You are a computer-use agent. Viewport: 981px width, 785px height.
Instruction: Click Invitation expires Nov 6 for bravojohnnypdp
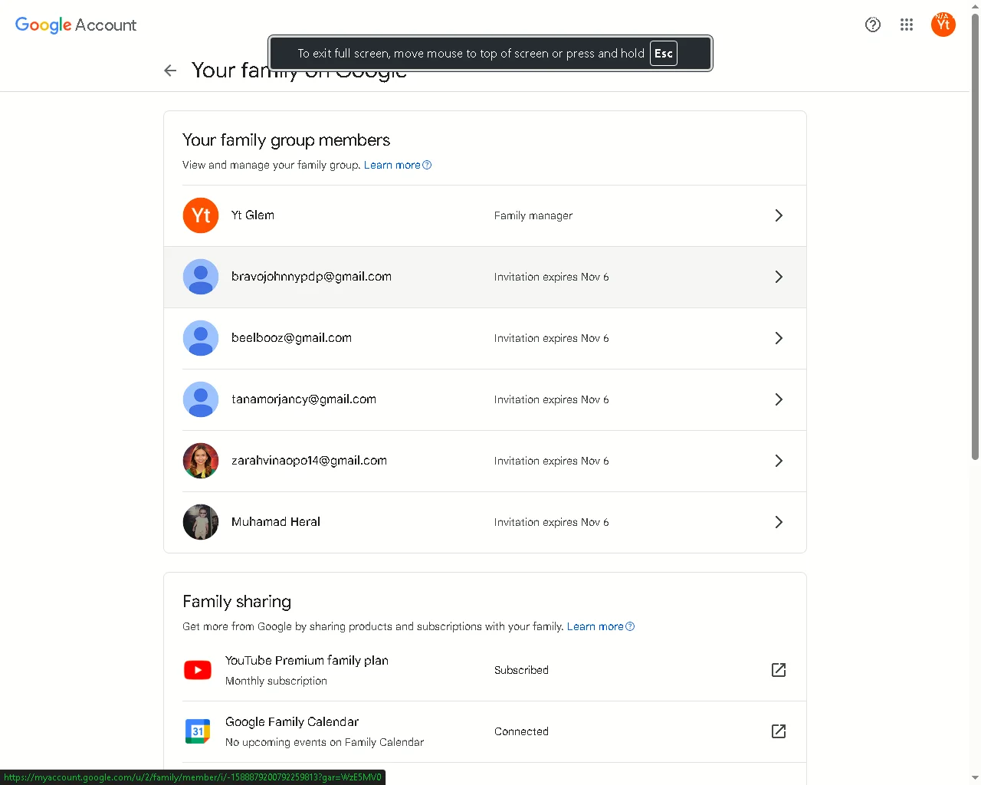coord(552,277)
